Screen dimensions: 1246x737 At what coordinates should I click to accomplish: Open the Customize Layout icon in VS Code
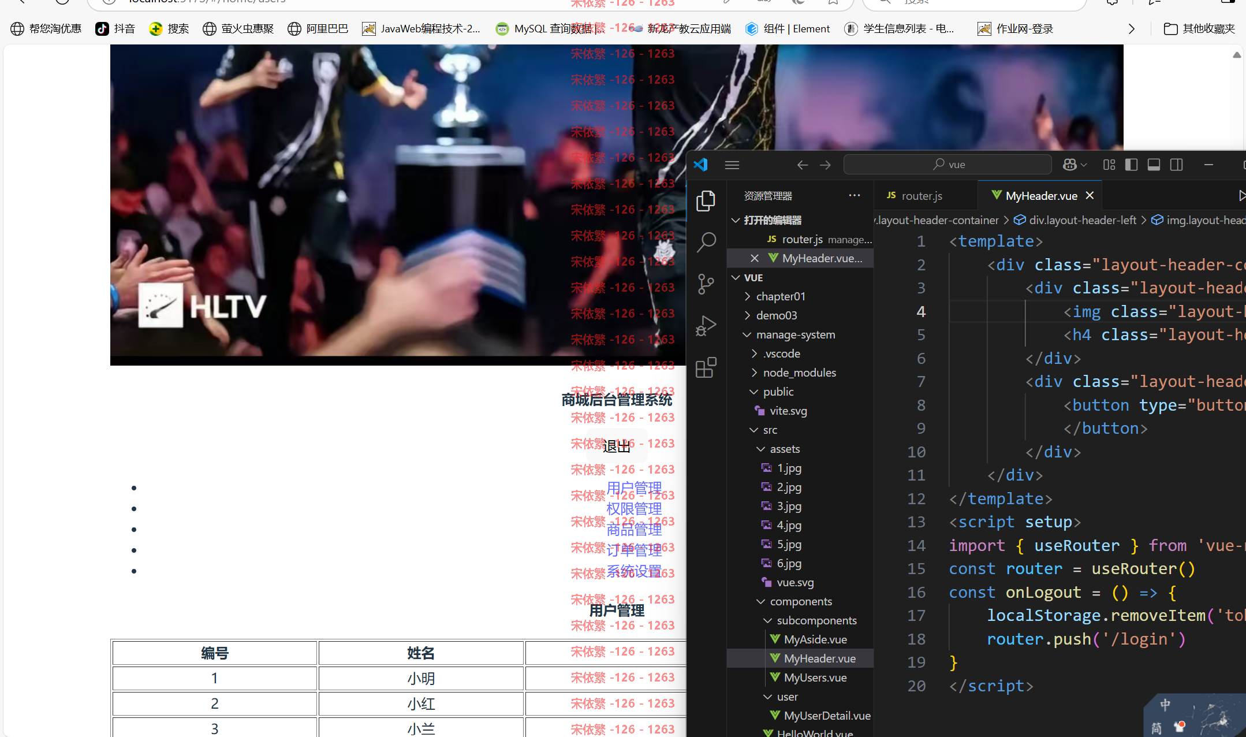[1109, 165]
